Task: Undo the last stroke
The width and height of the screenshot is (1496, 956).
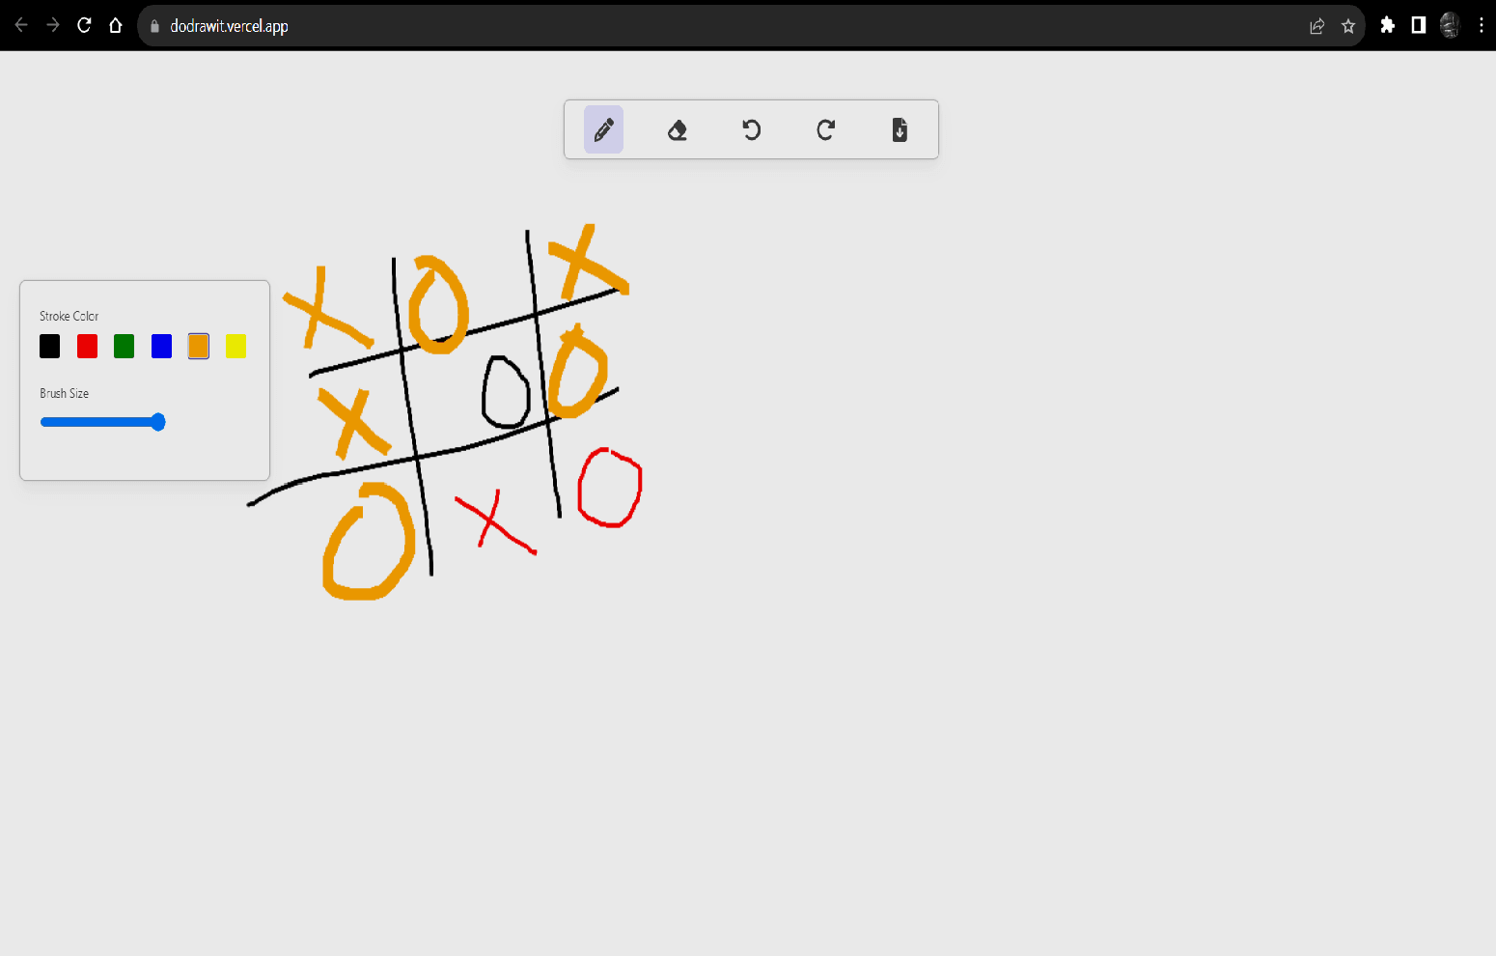Action: 751,129
